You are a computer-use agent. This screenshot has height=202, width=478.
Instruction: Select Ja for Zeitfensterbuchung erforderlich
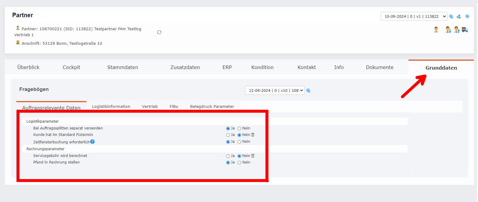coord(228,142)
